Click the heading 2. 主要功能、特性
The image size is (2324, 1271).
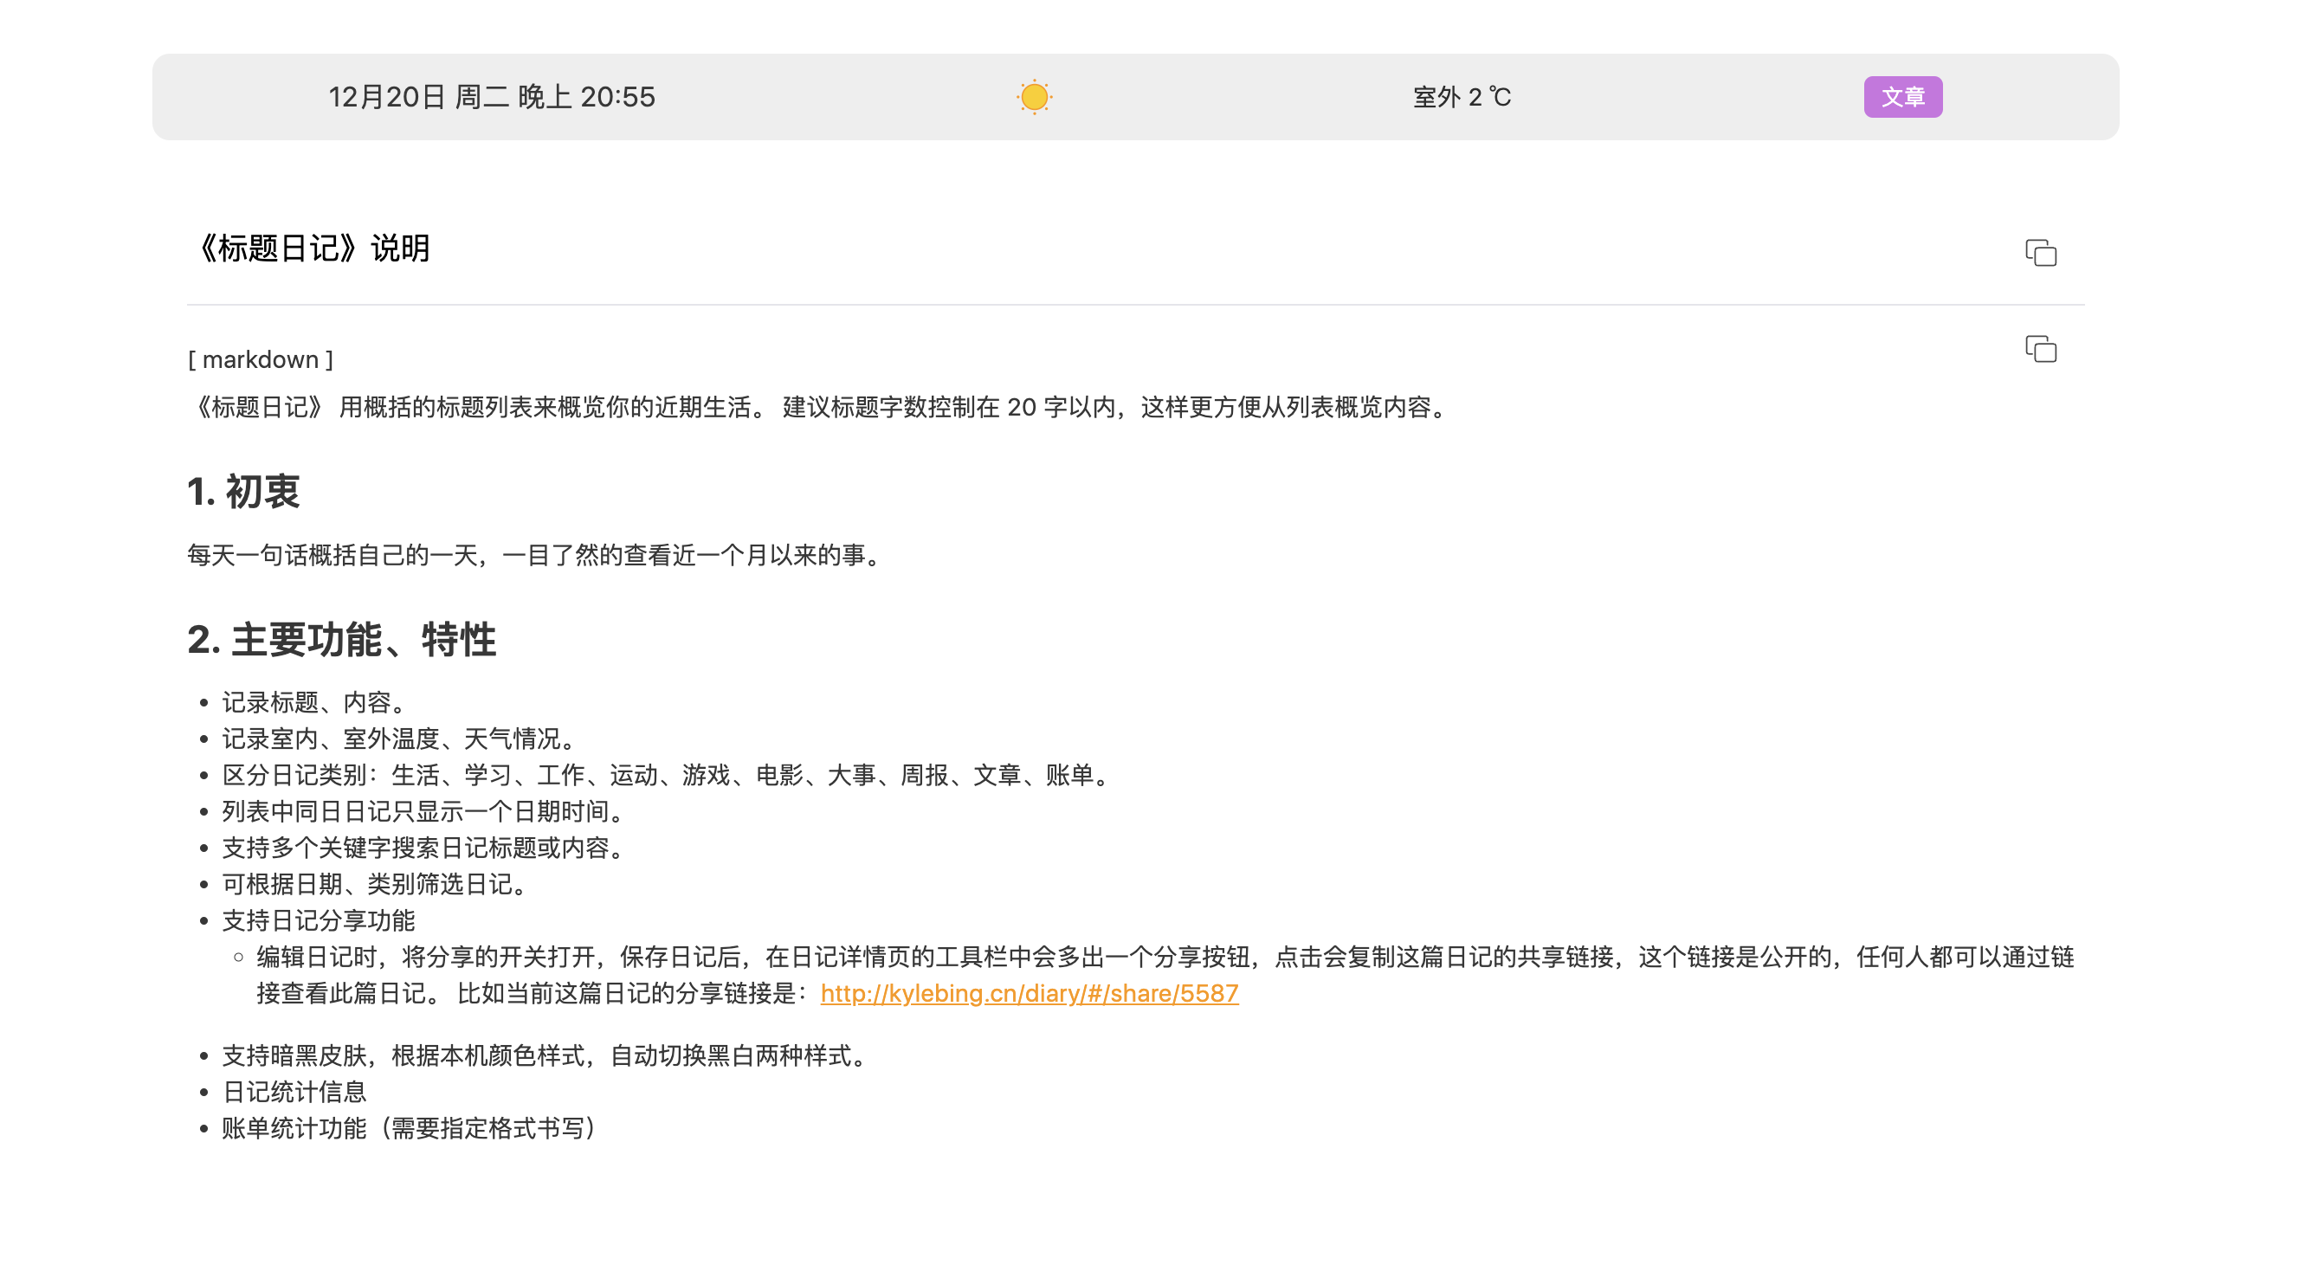pyautogui.click(x=341, y=640)
